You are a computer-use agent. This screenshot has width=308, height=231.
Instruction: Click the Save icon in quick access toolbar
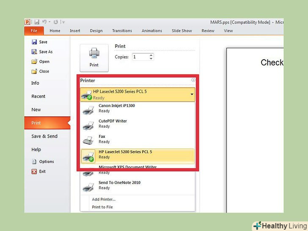(37, 22)
